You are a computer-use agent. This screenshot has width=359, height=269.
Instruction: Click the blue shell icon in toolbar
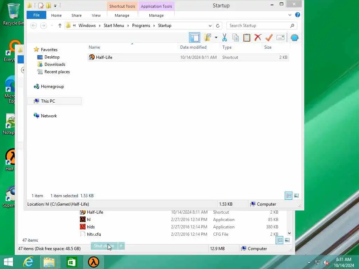[294, 37]
